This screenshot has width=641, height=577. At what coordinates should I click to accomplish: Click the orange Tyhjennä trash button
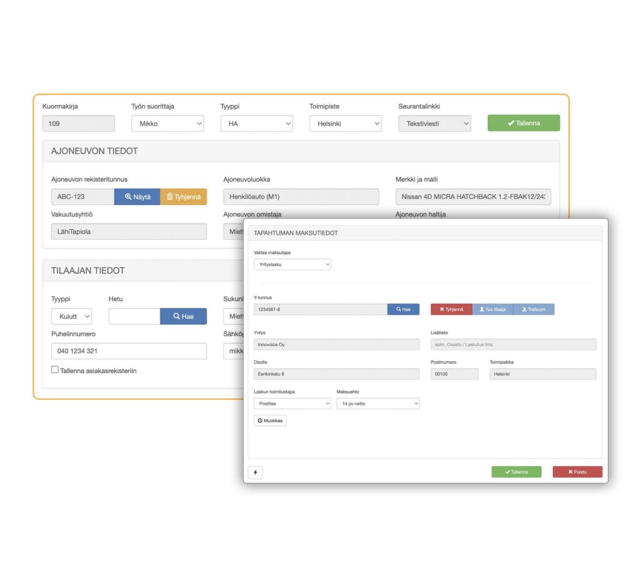[183, 197]
